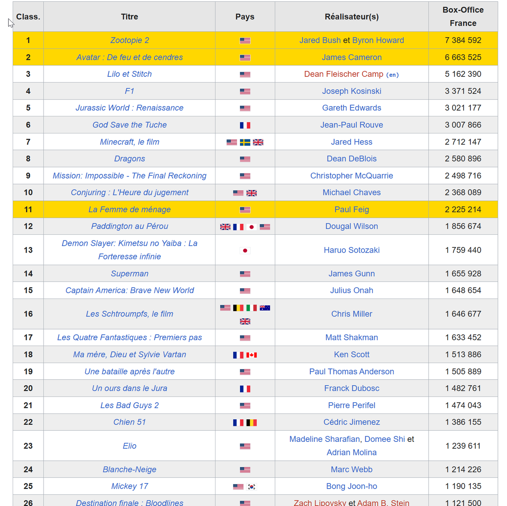Open Les Quatre Fantastiques : Premiers pas link
507x506 pixels.
click(130, 337)
